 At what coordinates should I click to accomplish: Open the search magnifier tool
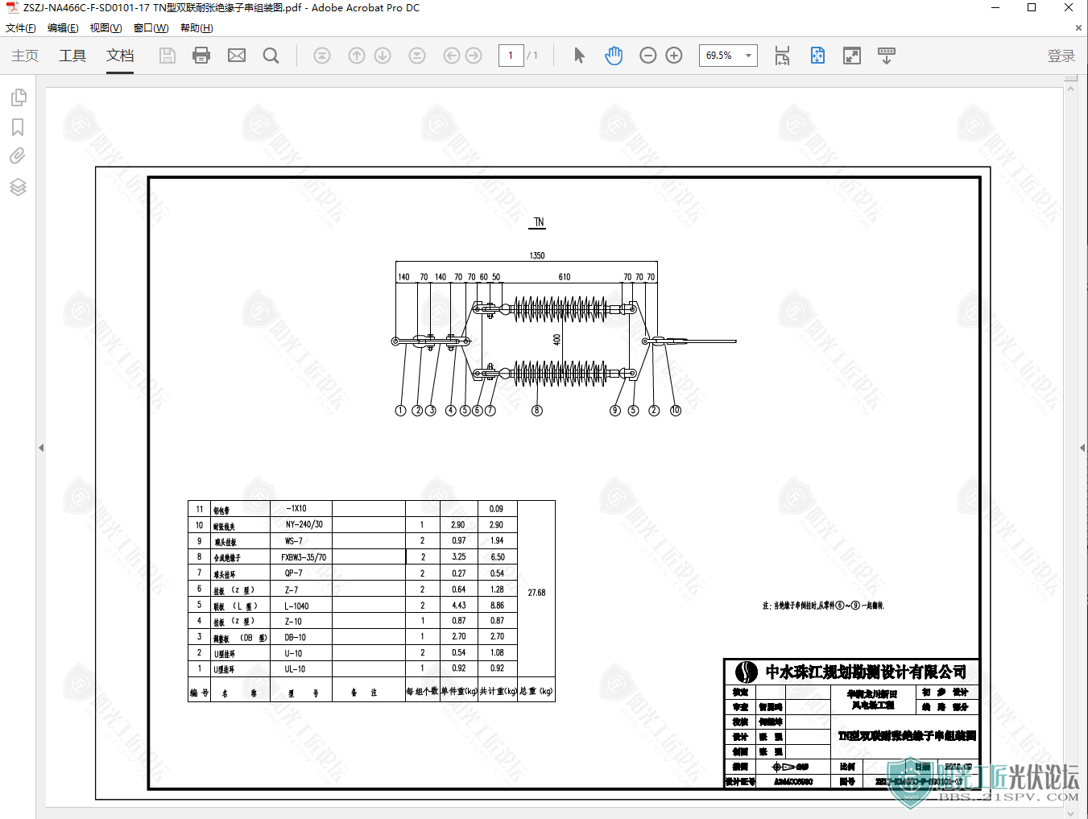271,56
